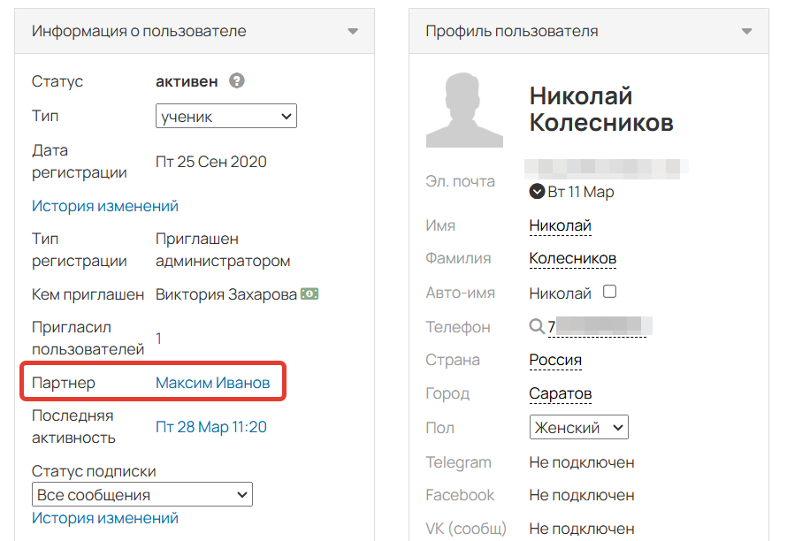This screenshot has height=541, width=787.
Task: Edit the Страна value Россия
Action: tap(555, 361)
